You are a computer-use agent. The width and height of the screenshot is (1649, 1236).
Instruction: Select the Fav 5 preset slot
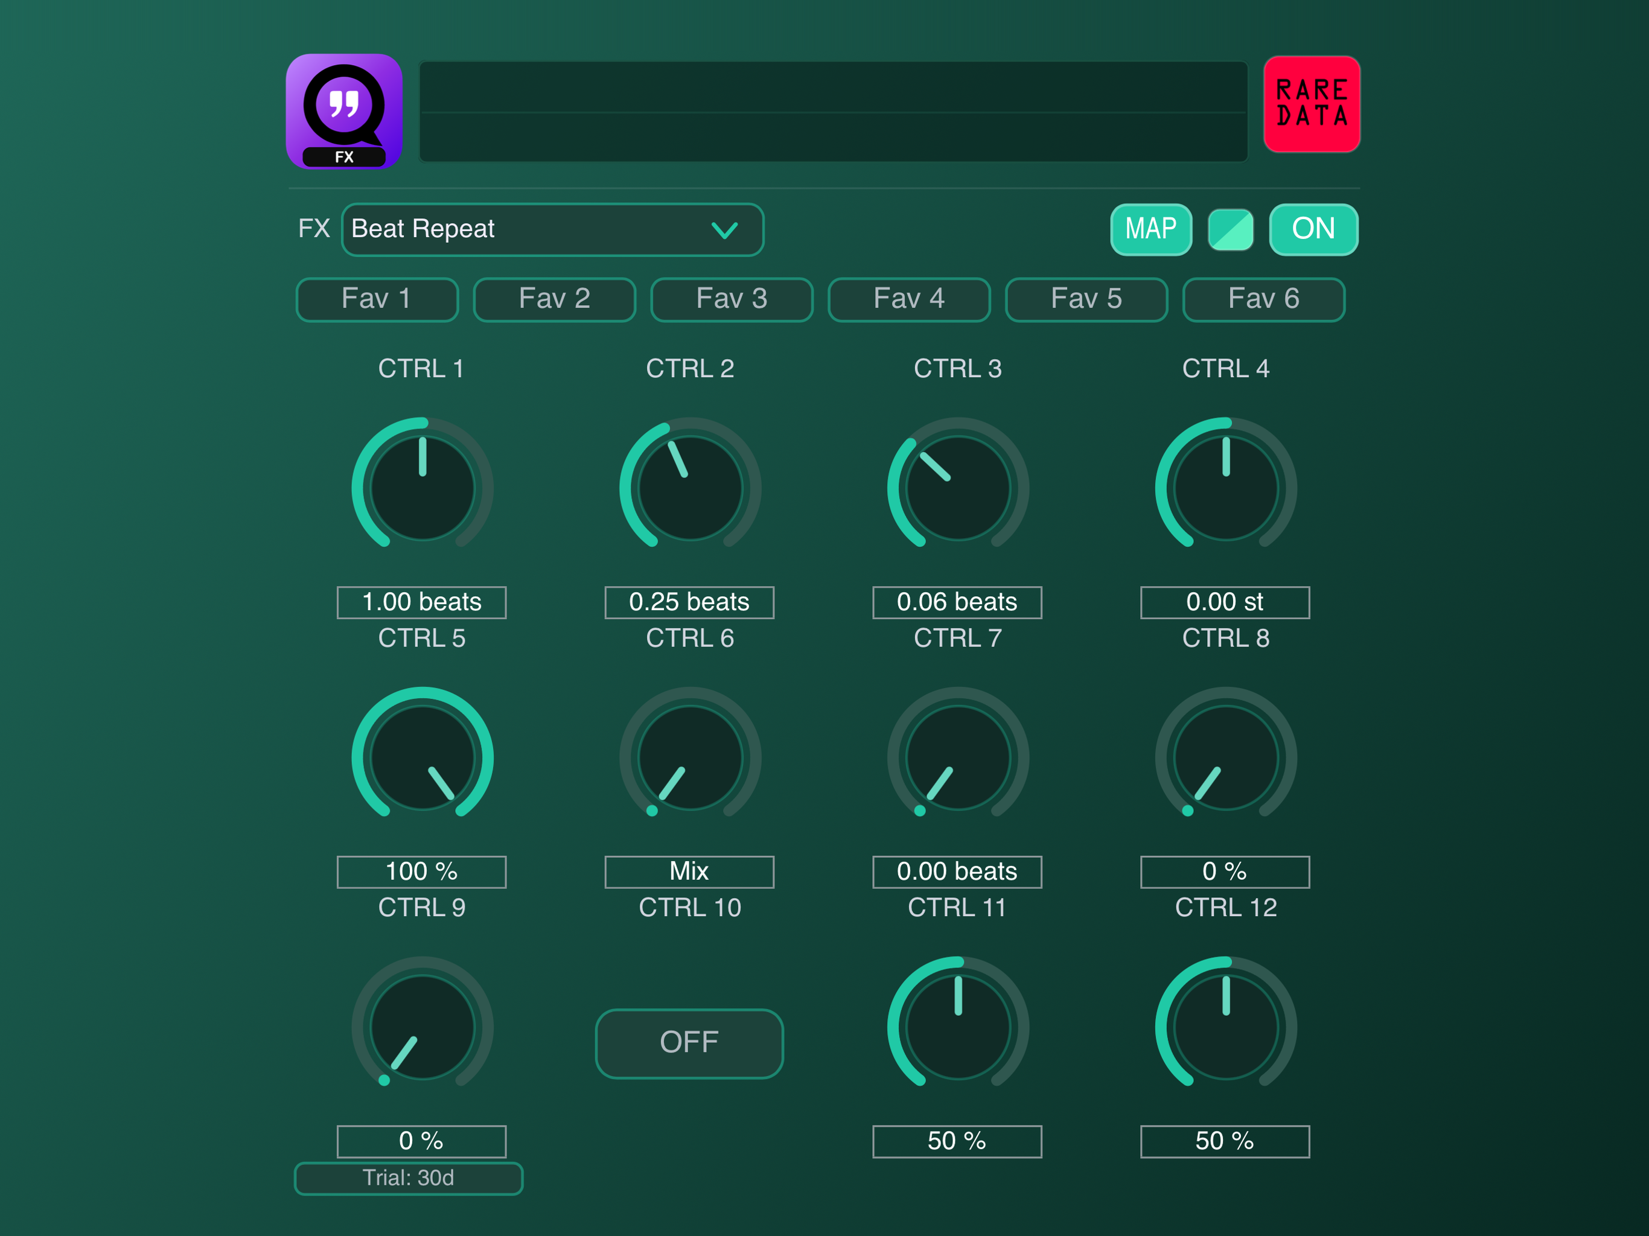(1086, 300)
